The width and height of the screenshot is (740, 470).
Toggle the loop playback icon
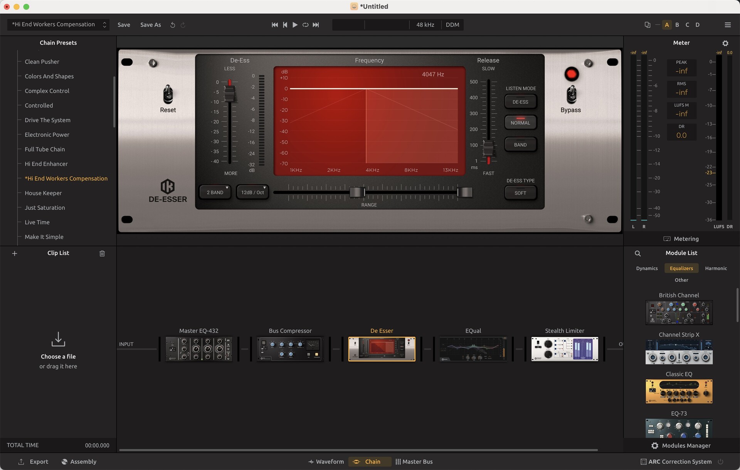tap(305, 25)
